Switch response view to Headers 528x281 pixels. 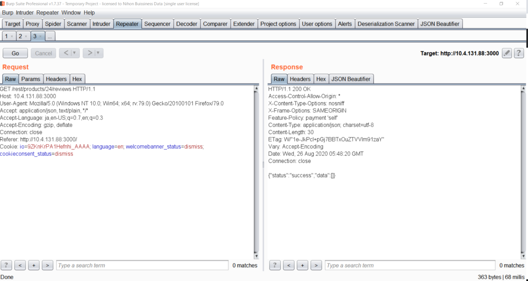[300, 79]
